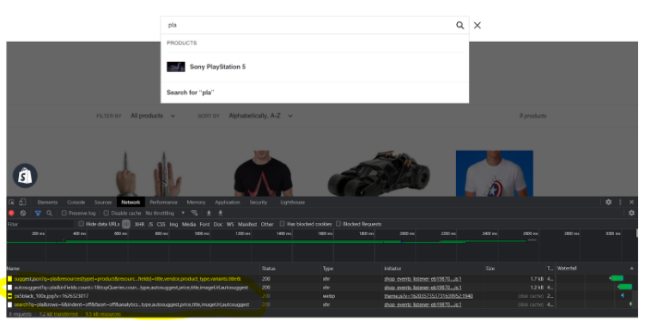Open the Filter By 'All products' dropdown
This screenshot has width=645, height=327.
tap(153, 116)
